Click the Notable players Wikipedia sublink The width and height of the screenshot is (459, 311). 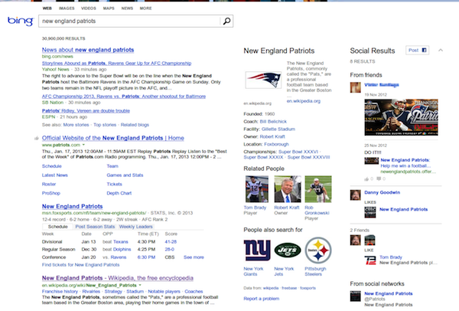[x=164, y=291]
